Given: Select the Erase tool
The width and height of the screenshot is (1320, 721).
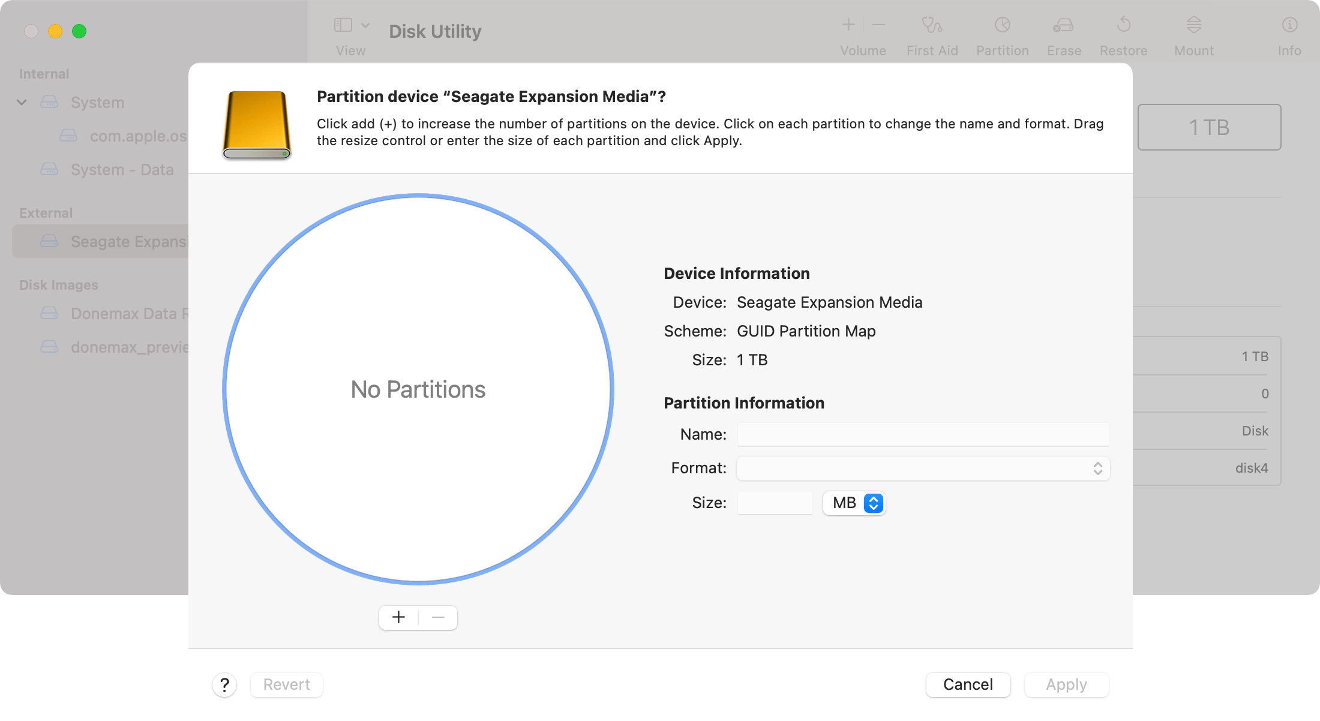Looking at the screenshot, I should (x=1063, y=33).
